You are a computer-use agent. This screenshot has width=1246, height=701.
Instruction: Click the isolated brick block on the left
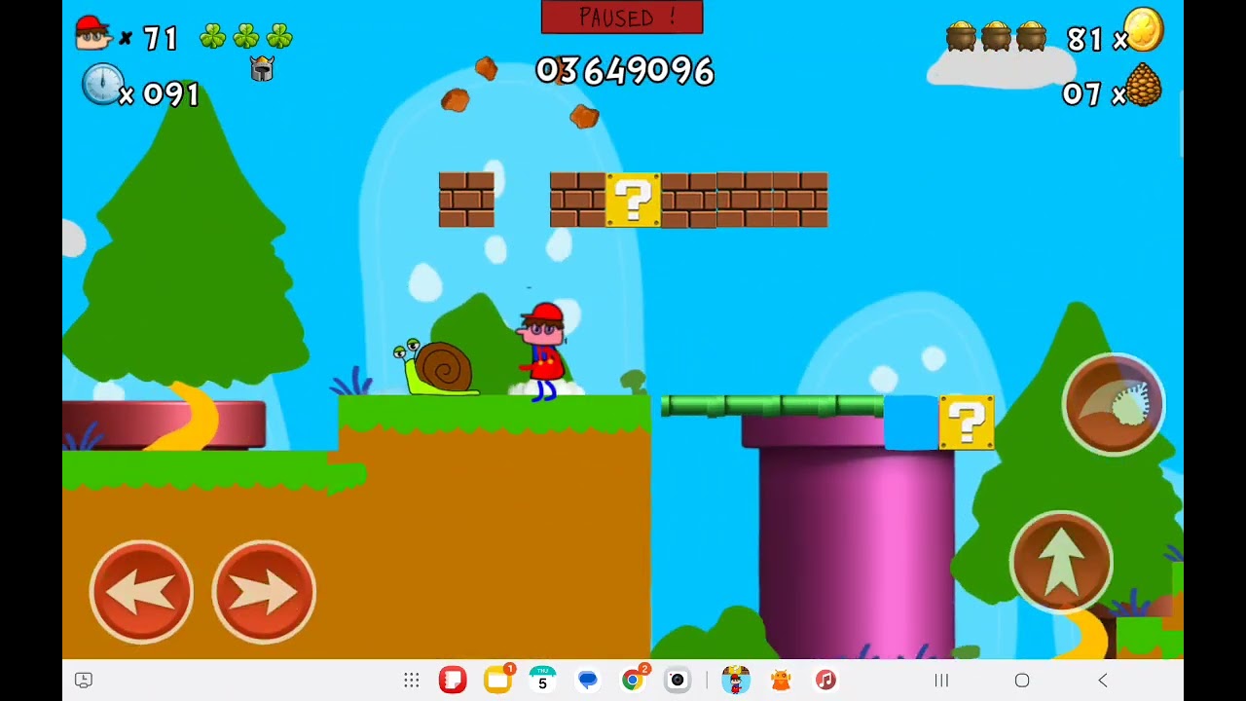tap(466, 200)
